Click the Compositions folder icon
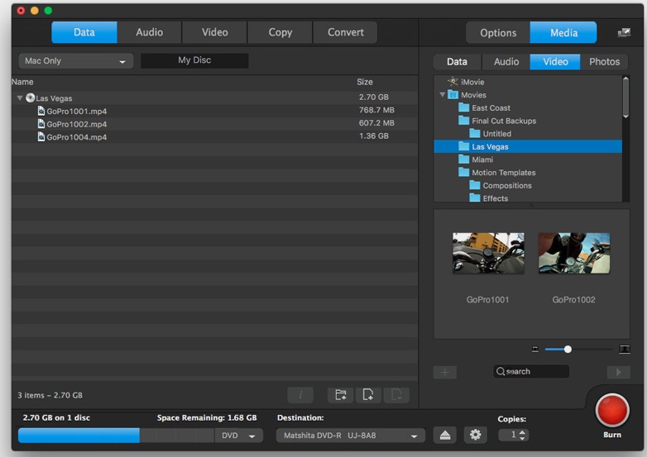Image resolution: width=647 pixels, height=457 pixels. 475,185
